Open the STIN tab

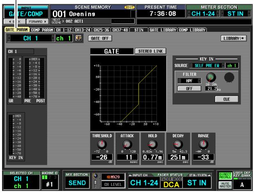tap(139, 30)
